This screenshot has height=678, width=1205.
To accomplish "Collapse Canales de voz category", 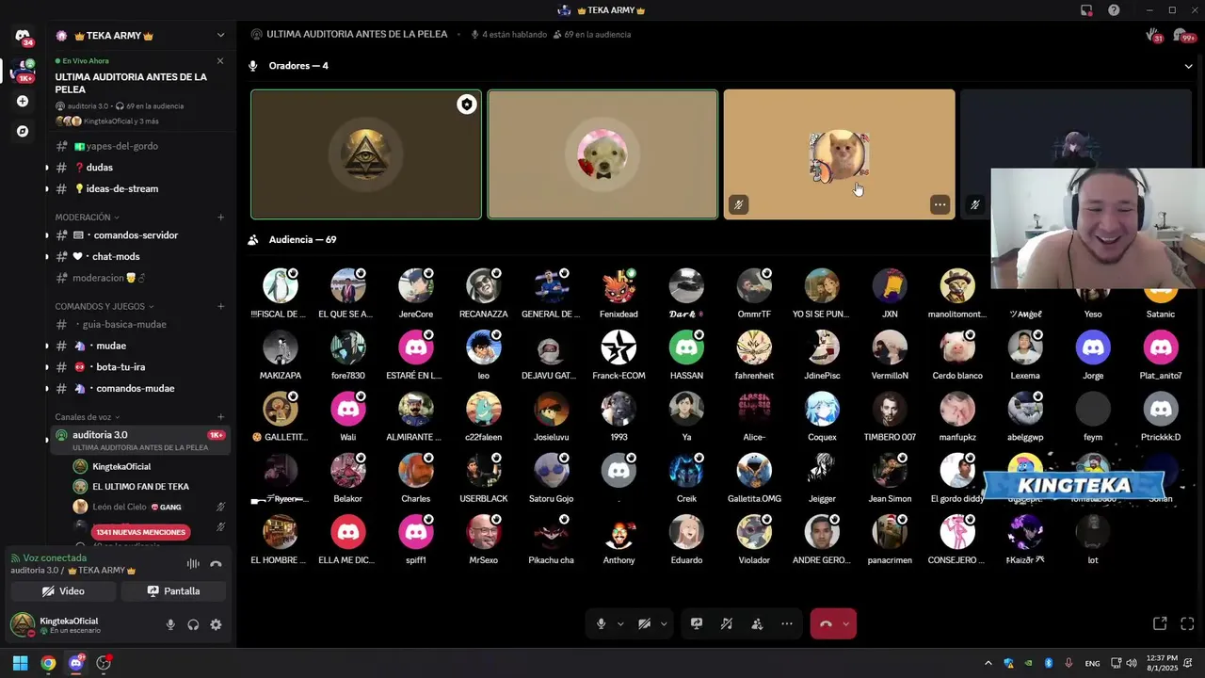I will pos(88,417).
